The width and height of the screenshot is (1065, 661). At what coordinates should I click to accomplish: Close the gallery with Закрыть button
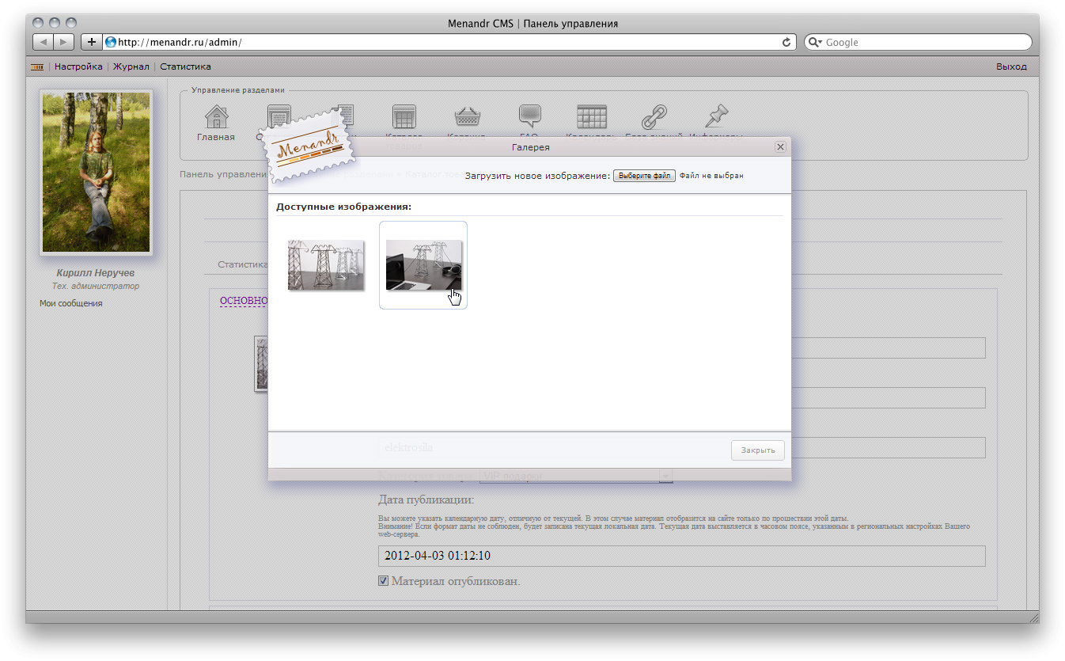point(757,450)
